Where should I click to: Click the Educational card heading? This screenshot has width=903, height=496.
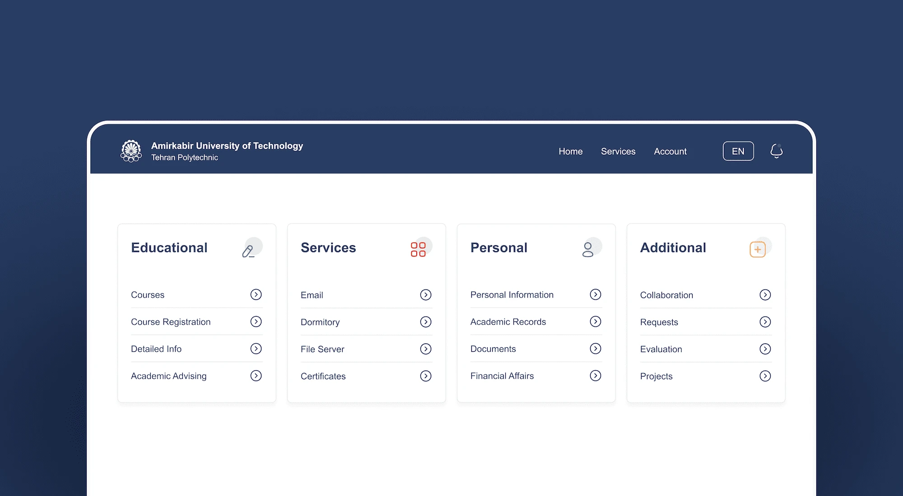pos(169,248)
